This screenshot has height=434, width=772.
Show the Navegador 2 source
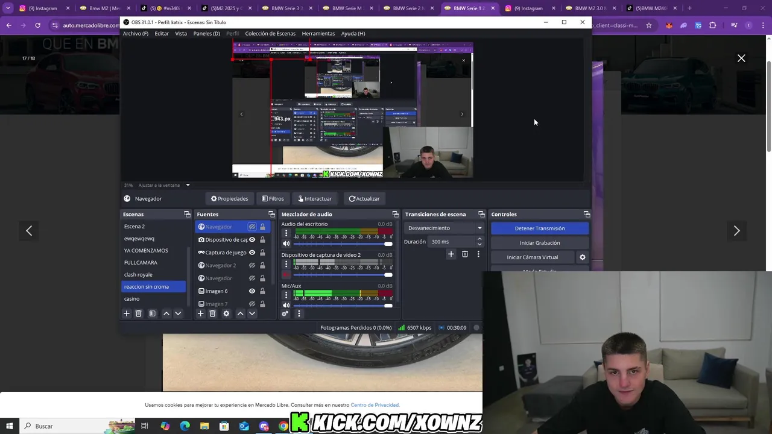[252, 265]
